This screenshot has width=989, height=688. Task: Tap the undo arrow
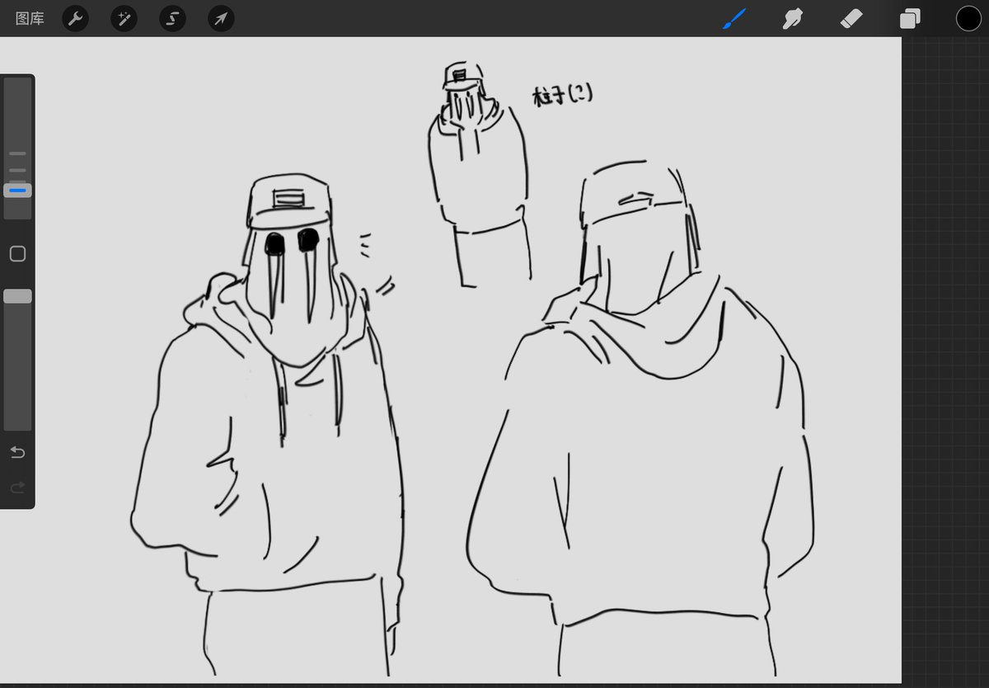17,452
